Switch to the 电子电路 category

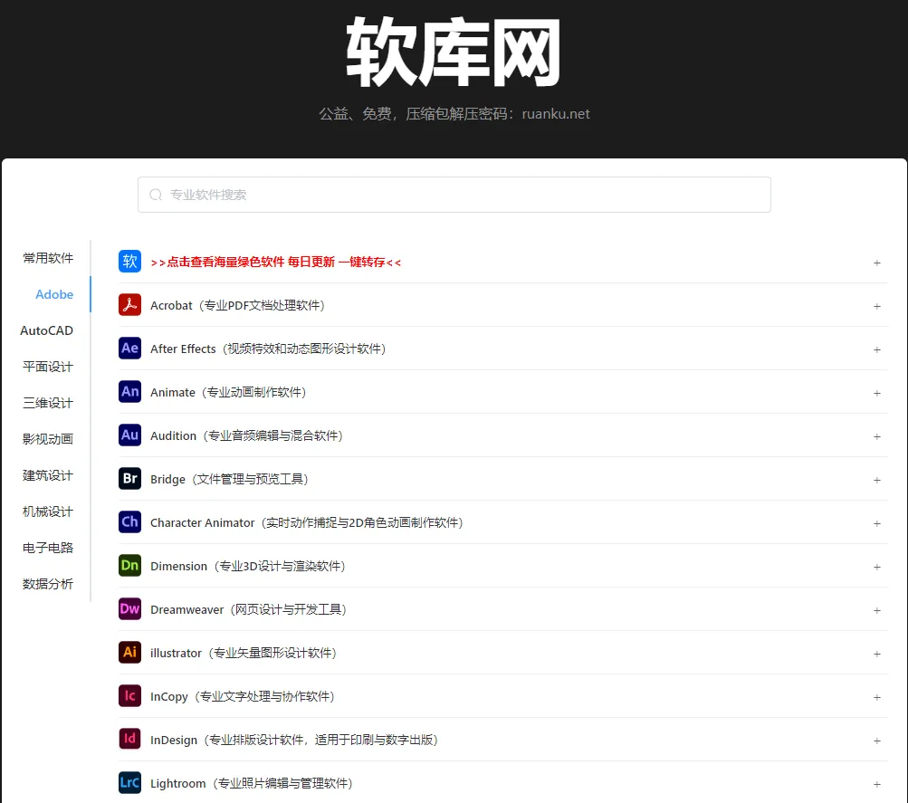48,548
